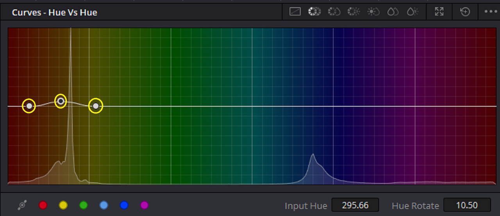Pick the green hue swatch
Screen dimensions: 500x216
click(84, 205)
